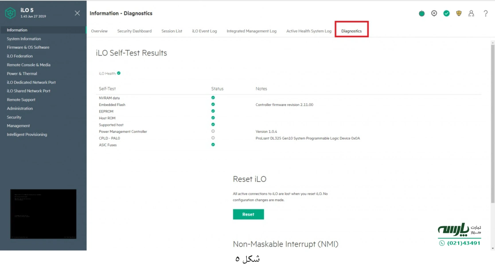Click the iLO 5 hexagon logo icon
The image size is (495, 264).
pos(9,12)
